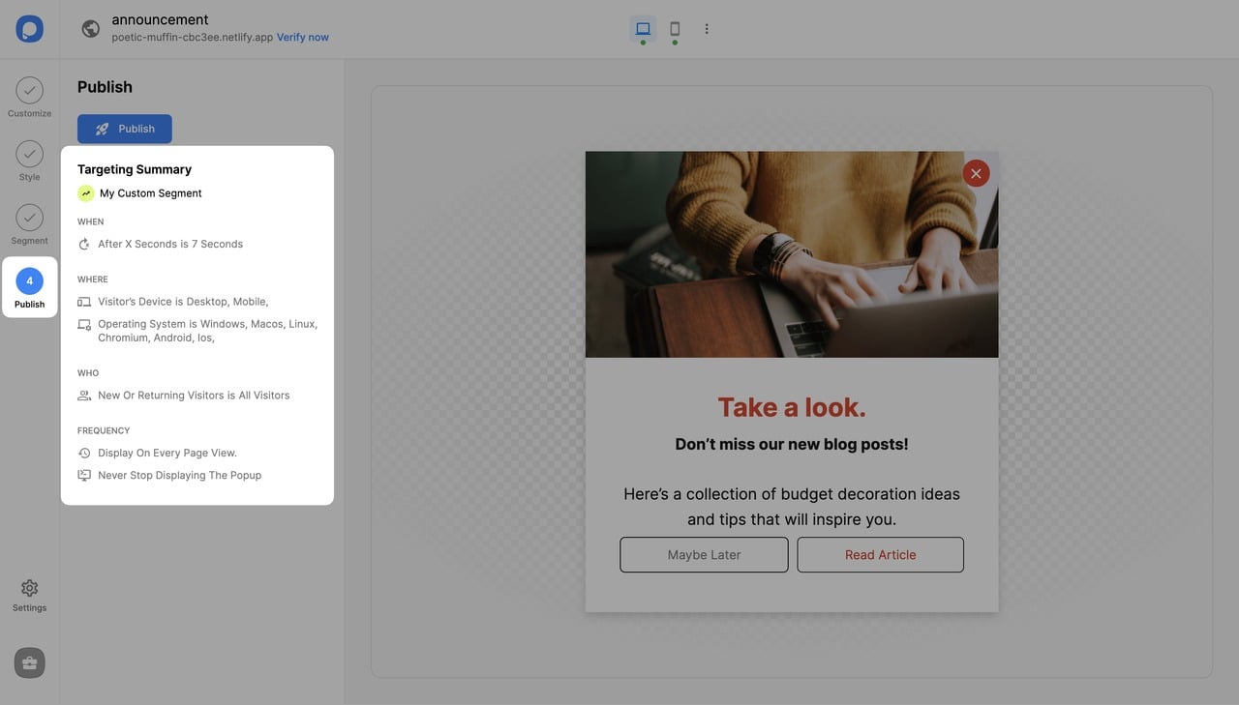Click the globe website icon

coord(91,29)
